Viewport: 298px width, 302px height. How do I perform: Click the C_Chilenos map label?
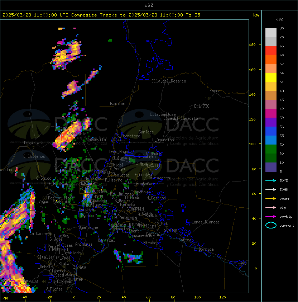(34, 156)
